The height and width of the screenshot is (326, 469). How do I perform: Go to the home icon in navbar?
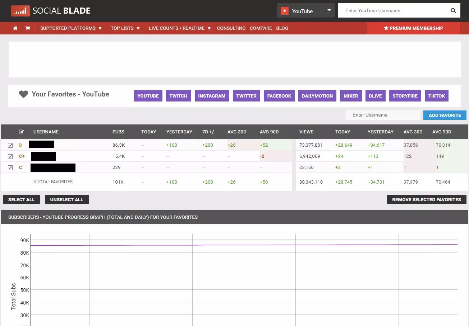[x=15, y=28]
